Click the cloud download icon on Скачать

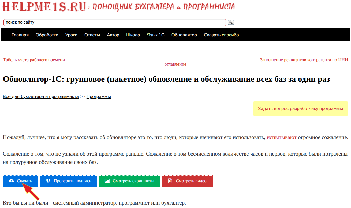coord(11,181)
